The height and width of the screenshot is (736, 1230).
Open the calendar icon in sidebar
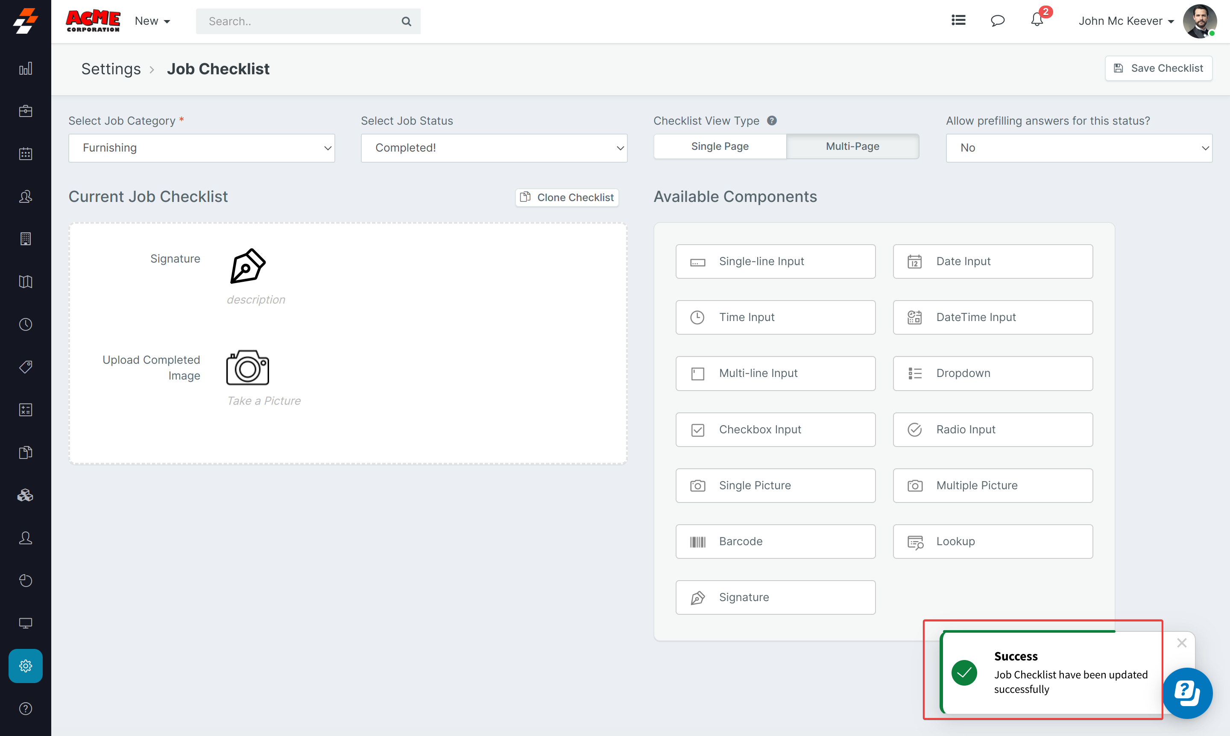click(25, 154)
